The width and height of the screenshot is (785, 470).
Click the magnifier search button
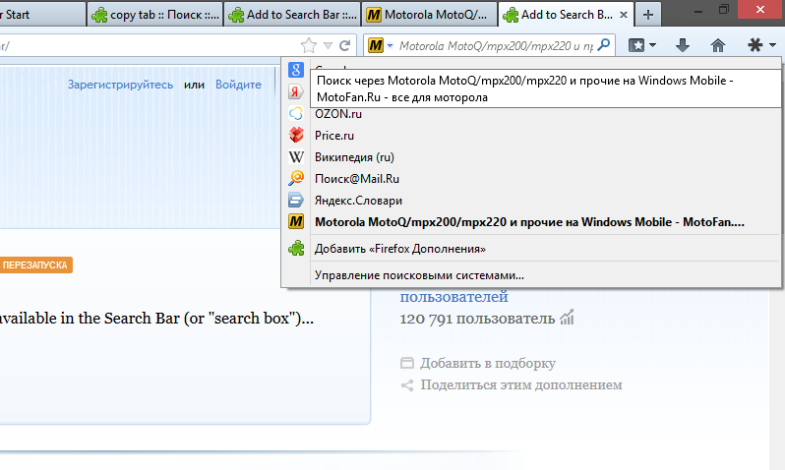604,45
